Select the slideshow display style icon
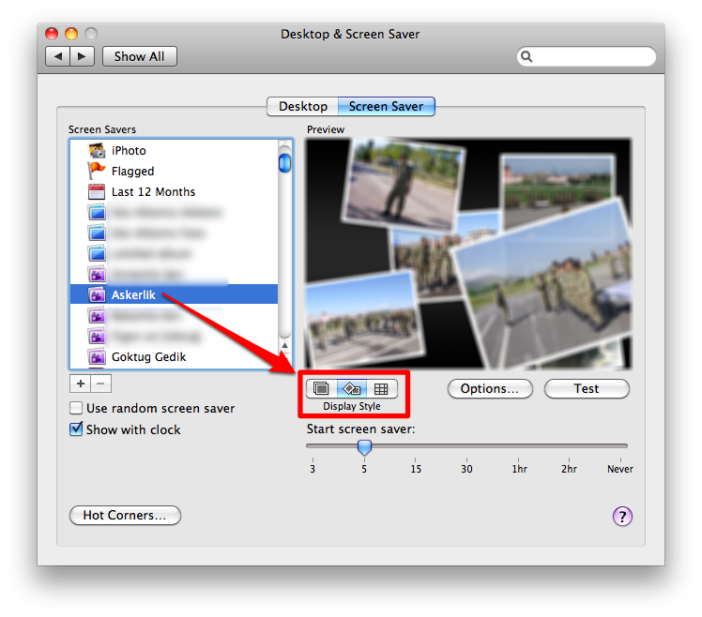The height and width of the screenshot is (617, 702). point(321,388)
